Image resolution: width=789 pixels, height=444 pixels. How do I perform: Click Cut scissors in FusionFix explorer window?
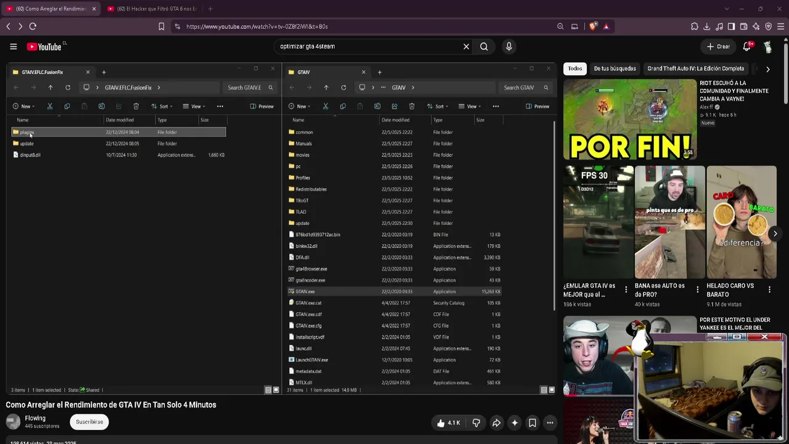(50, 106)
